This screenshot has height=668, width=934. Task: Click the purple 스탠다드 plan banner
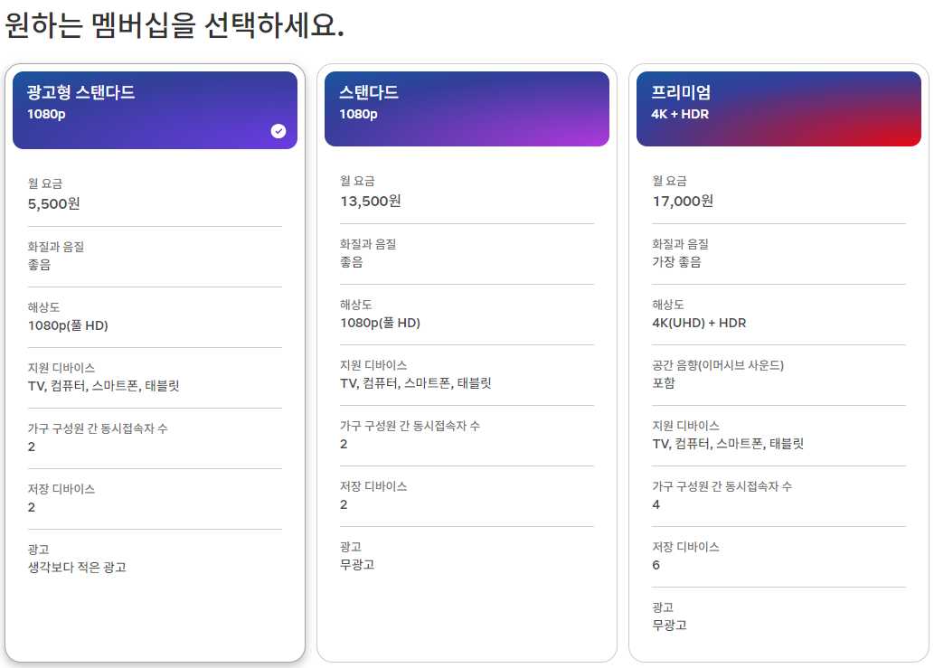467,109
